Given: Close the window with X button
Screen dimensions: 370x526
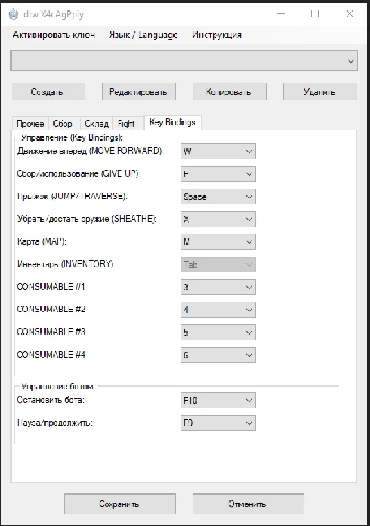Looking at the screenshot, I should click(349, 13).
